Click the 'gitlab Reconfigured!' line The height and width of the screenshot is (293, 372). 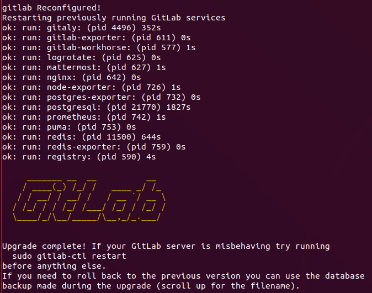(52, 8)
